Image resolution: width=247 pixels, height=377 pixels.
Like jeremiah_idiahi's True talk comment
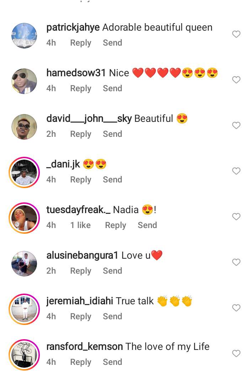pyautogui.click(x=236, y=308)
